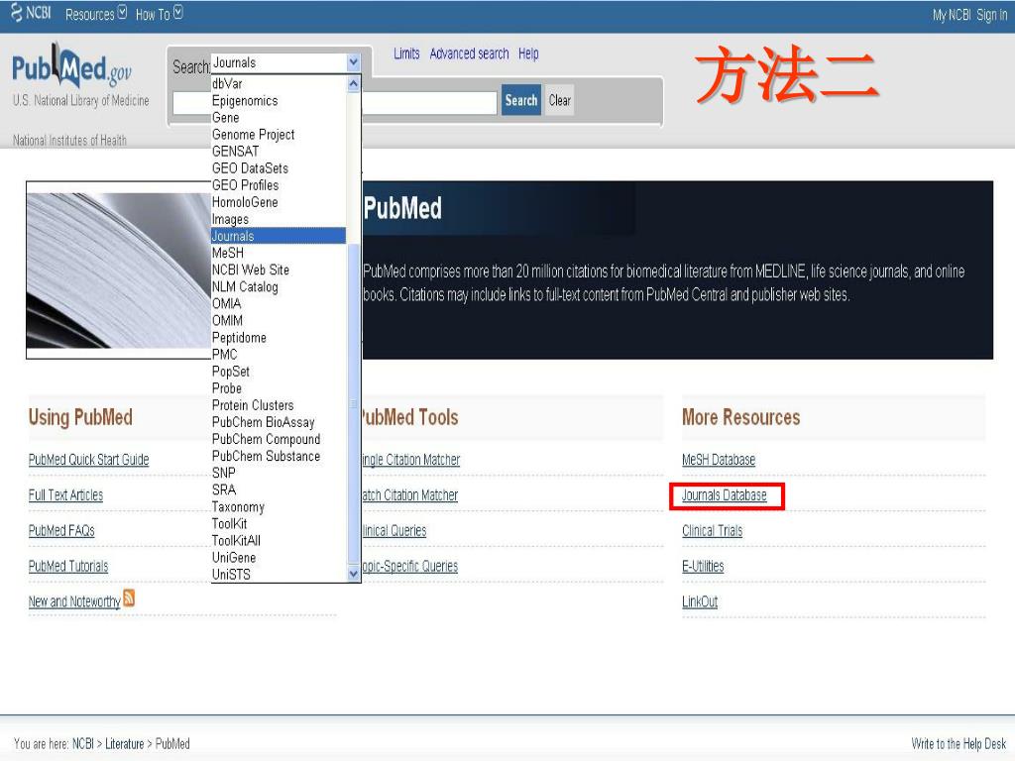Pick GEO Profiles from the list
The height and width of the screenshot is (761, 1015).
279,185
